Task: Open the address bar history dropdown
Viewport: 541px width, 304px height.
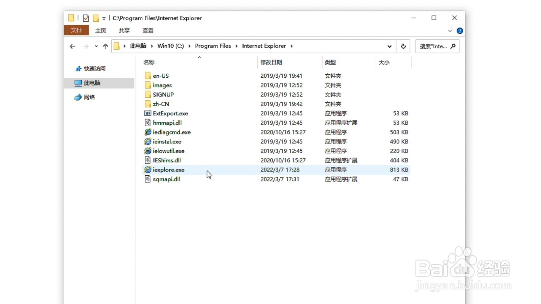Action: (x=390, y=46)
